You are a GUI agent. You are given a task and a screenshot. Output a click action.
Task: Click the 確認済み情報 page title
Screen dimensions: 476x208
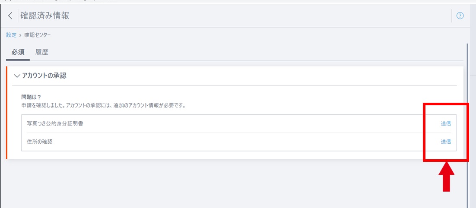click(x=45, y=16)
